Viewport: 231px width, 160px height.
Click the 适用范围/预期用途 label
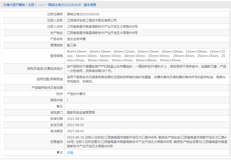point(50,79)
